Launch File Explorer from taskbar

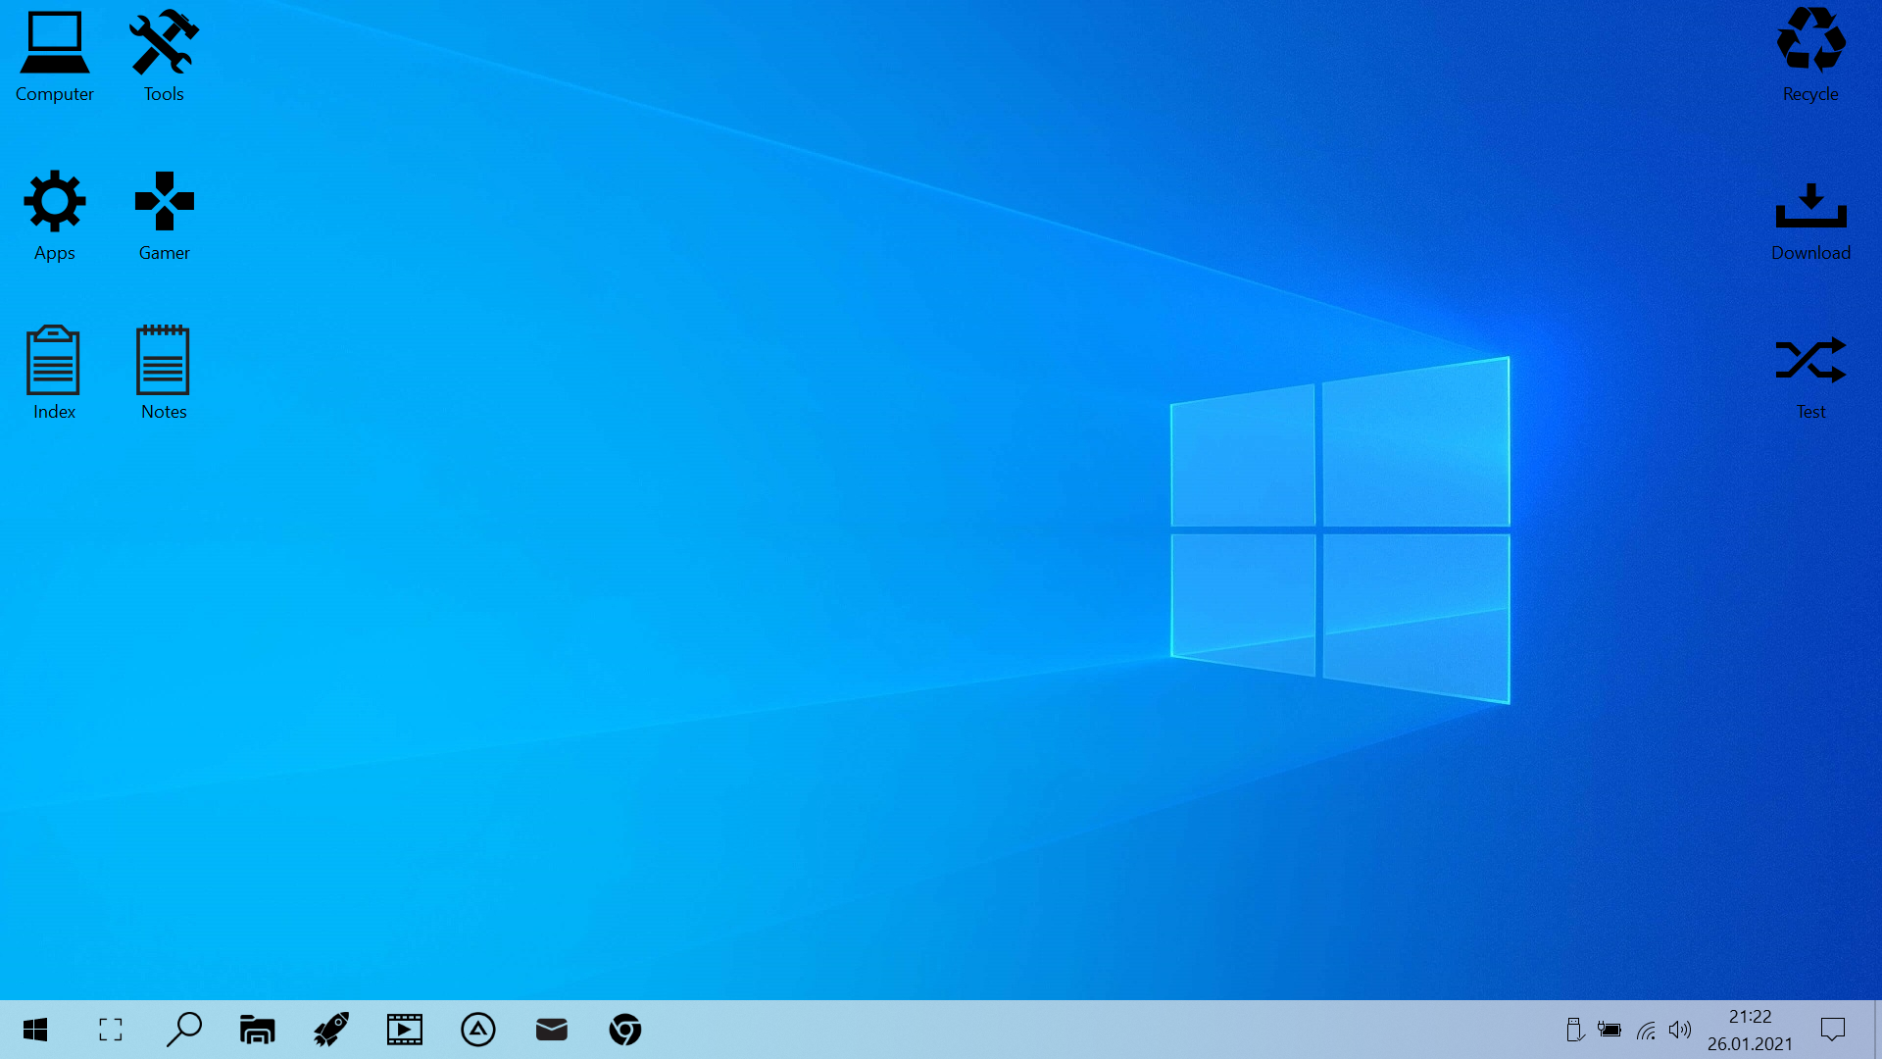(257, 1030)
